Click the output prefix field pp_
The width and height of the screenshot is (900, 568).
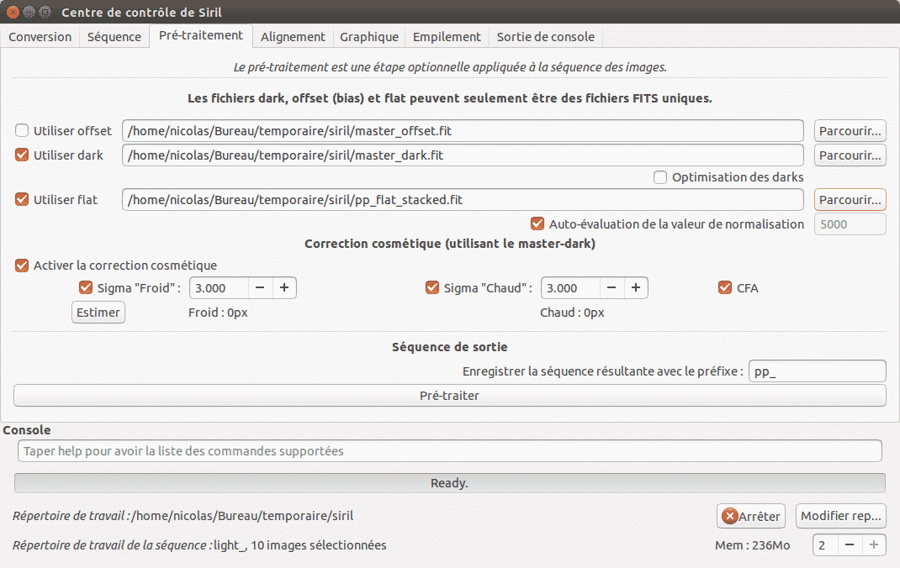818,371
